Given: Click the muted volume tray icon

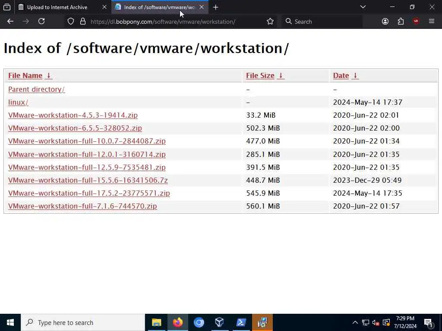Looking at the screenshot, I should tap(376, 322).
